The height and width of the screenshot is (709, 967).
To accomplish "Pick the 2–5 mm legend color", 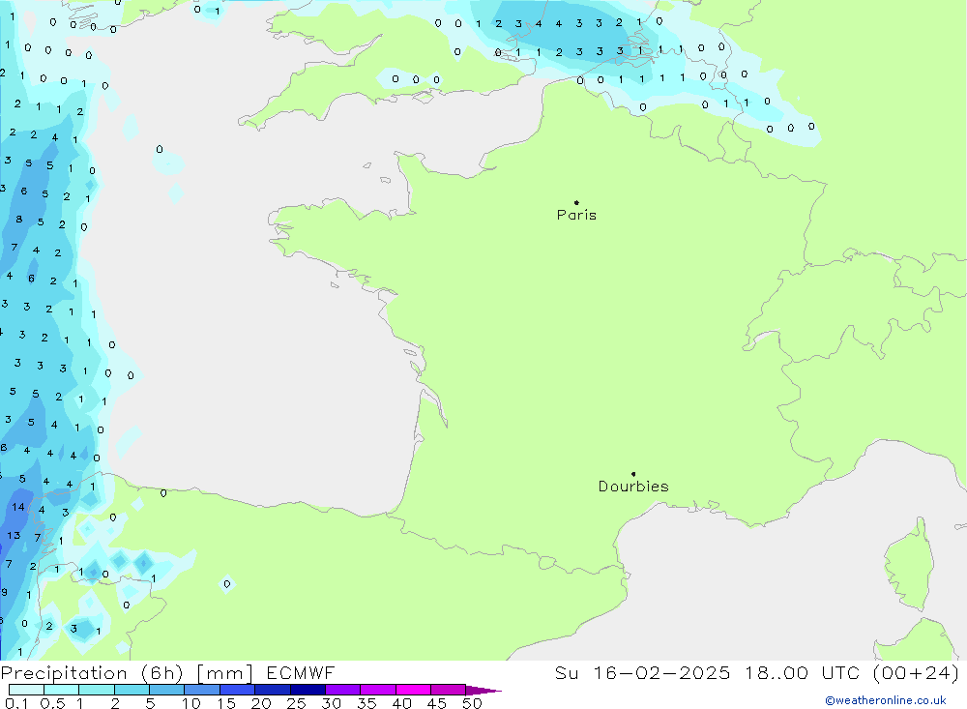I will (x=132, y=690).
